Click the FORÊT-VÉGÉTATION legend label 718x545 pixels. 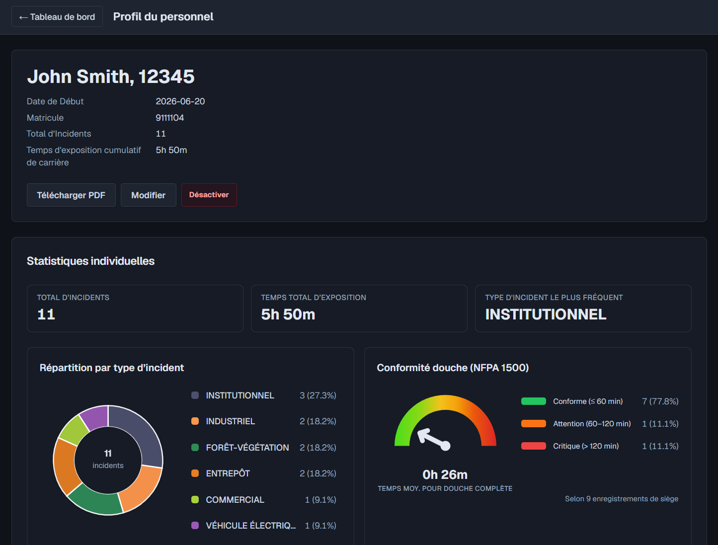[247, 448]
